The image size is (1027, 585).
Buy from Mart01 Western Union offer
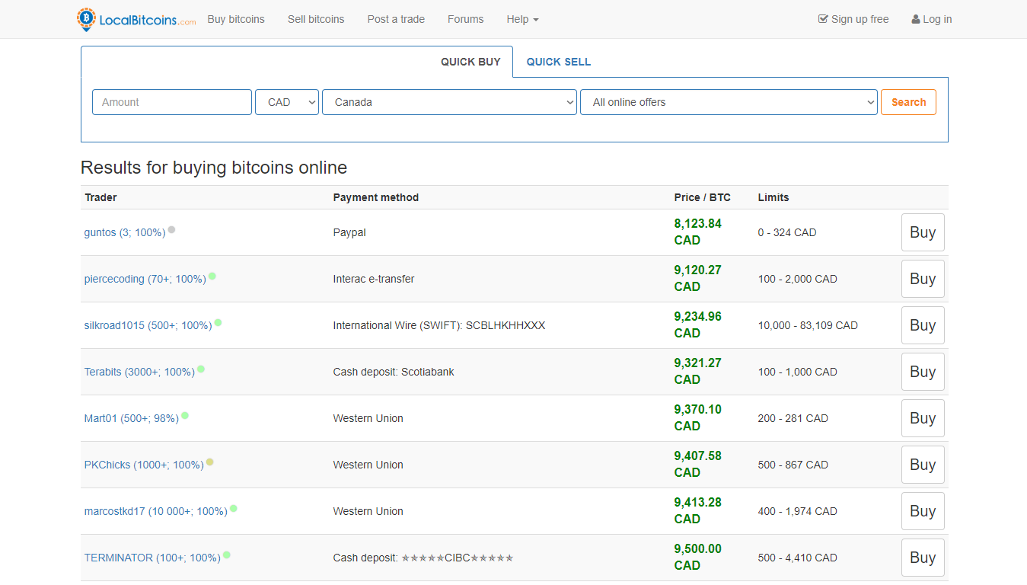[923, 418]
